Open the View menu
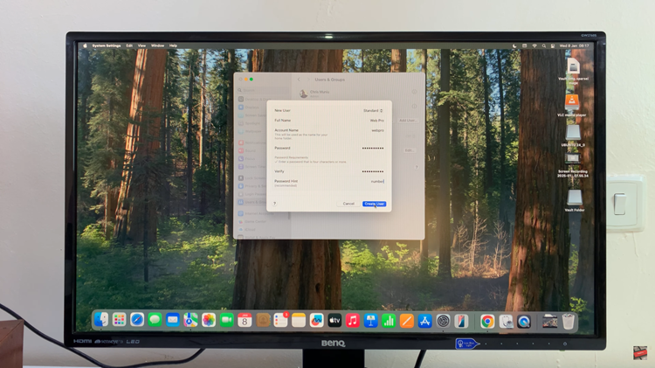 142,45
